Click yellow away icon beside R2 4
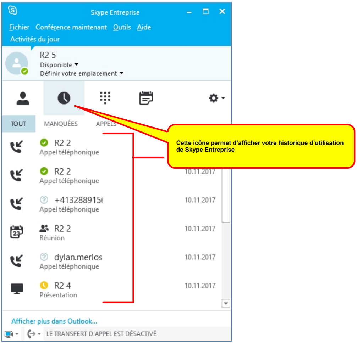This screenshot has width=357, height=343. 44,285
